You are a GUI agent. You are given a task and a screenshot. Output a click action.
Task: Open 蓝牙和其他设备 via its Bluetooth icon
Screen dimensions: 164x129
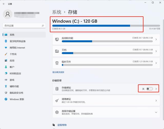click(6, 41)
